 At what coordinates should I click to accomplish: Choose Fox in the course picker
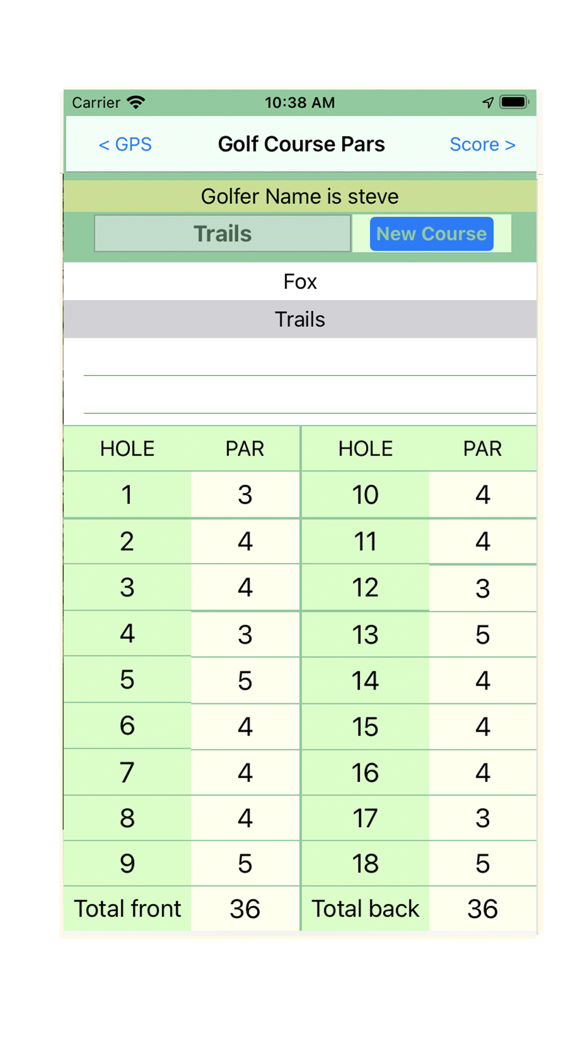click(x=300, y=281)
